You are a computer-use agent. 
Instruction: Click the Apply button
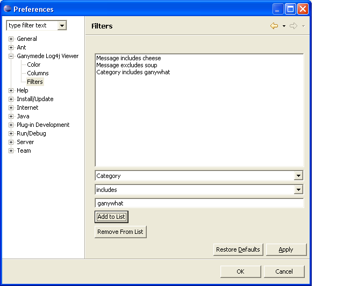[x=286, y=249]
